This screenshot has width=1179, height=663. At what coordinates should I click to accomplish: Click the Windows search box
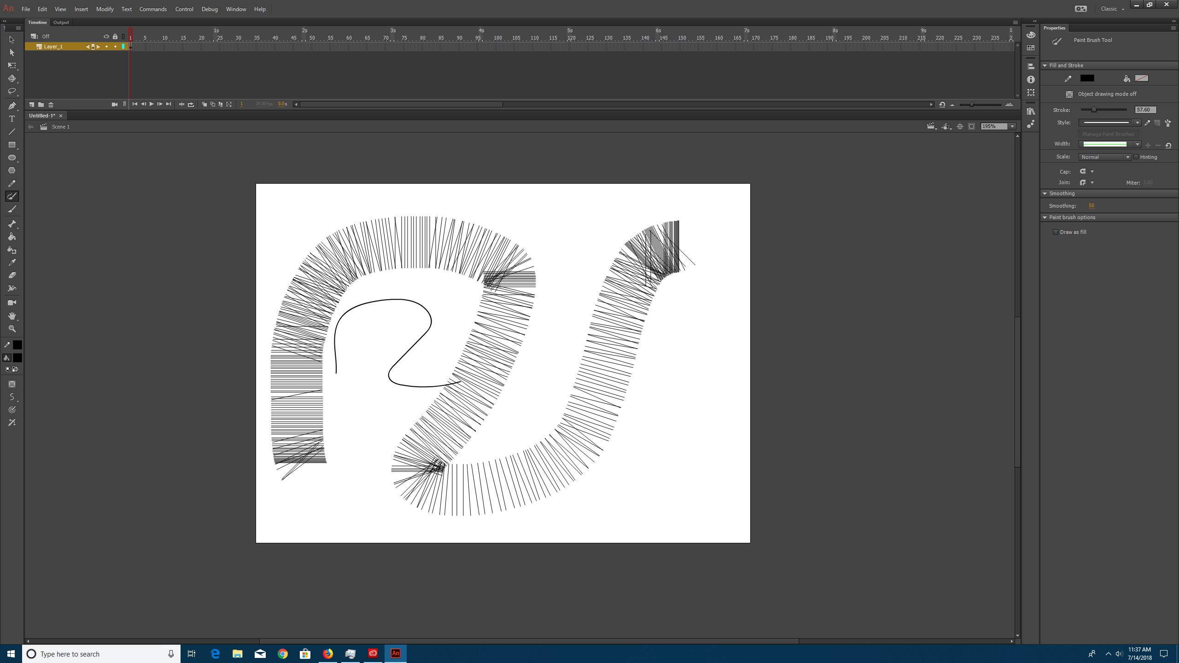(101, 654)
